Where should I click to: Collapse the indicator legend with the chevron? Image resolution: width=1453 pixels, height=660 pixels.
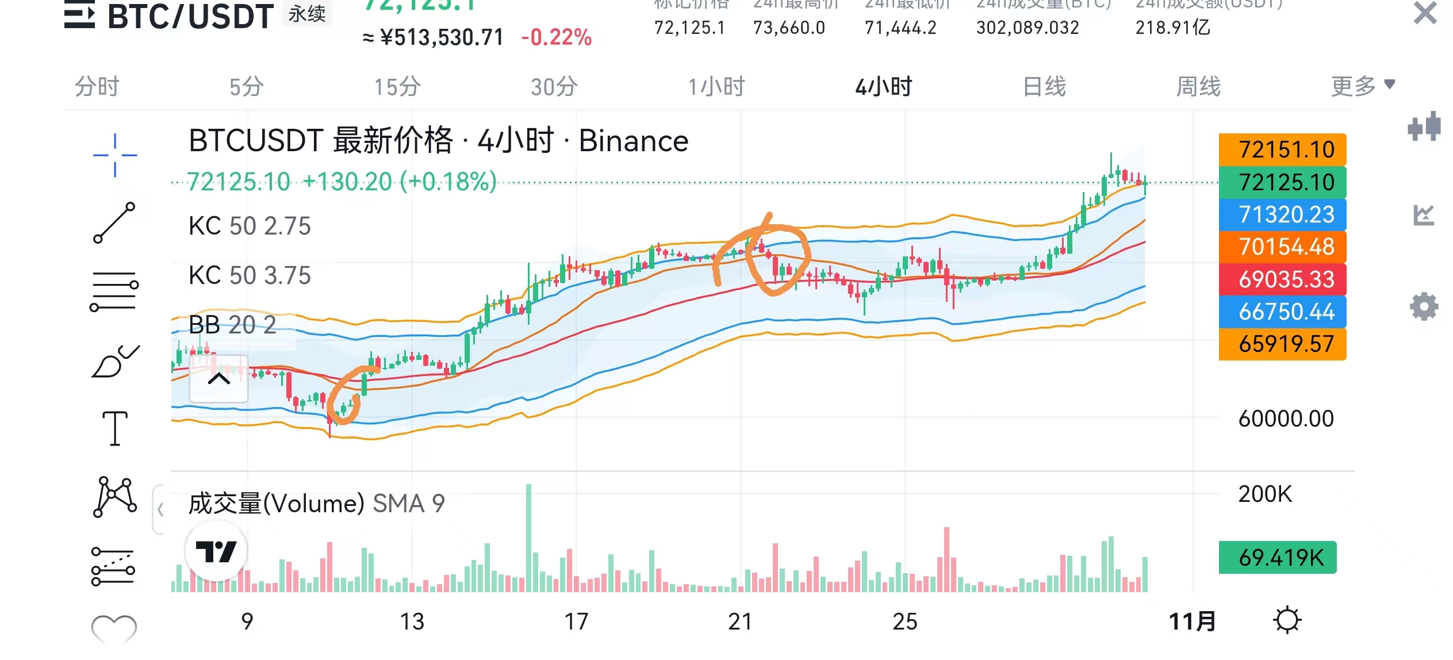pos(218,379)
